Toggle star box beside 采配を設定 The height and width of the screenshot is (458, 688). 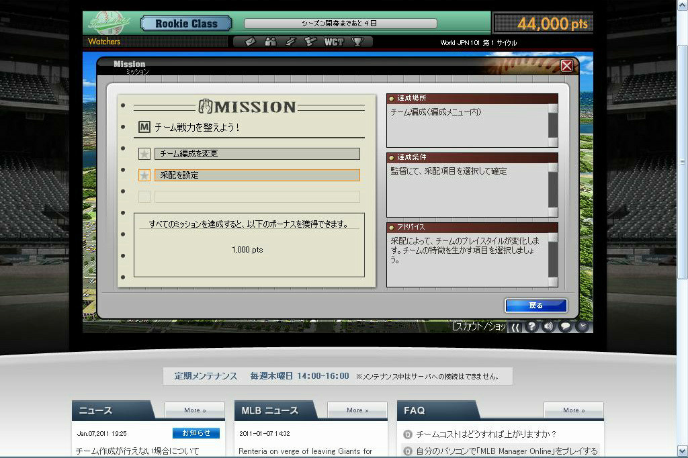click(144, 175)
